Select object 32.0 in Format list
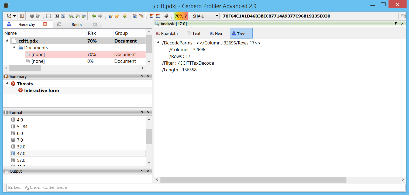Screen dimensions: 409x195 [x=21, y=147]
